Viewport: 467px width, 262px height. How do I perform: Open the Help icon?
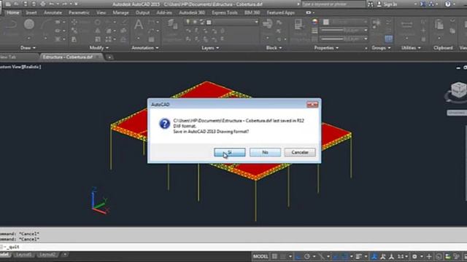(447, 4)
